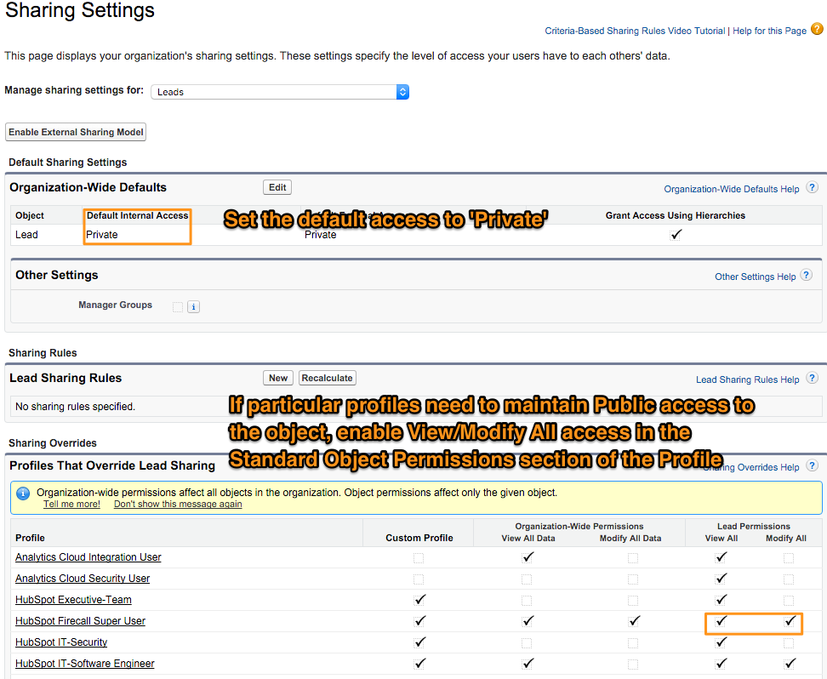Open the HubSpot IT-Software Engineer profile
This screenshot has width=827, height=679.
[85, 664]
